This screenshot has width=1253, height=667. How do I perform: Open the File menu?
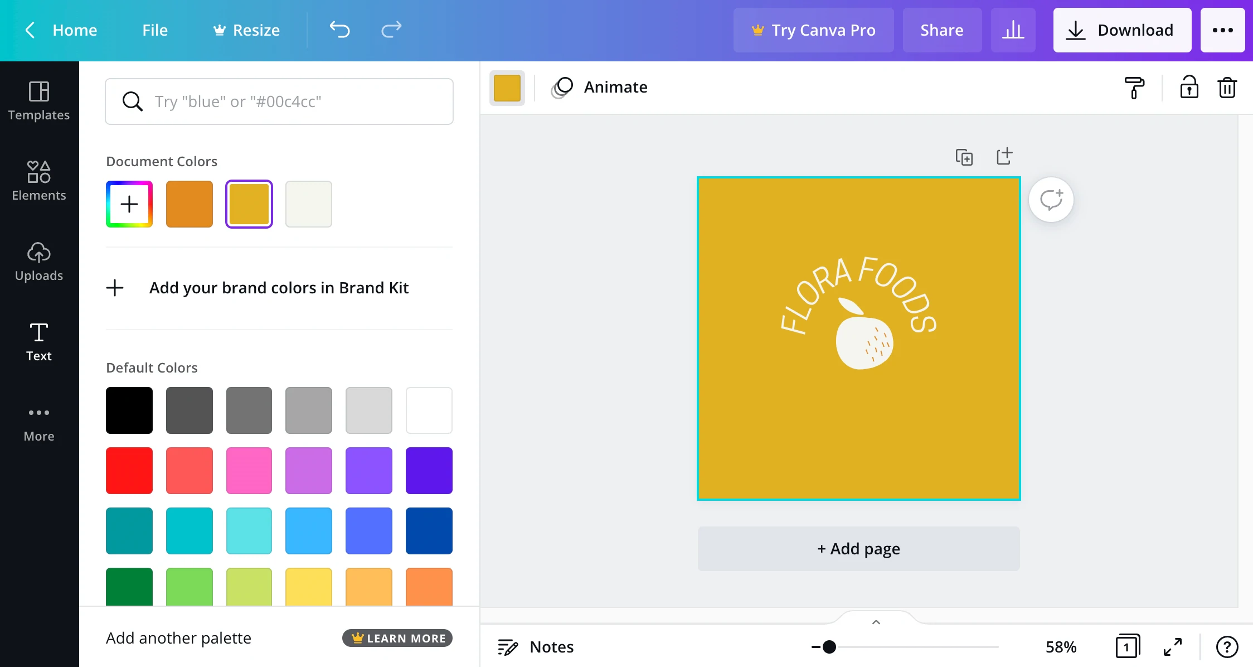[x=154, y=30]
